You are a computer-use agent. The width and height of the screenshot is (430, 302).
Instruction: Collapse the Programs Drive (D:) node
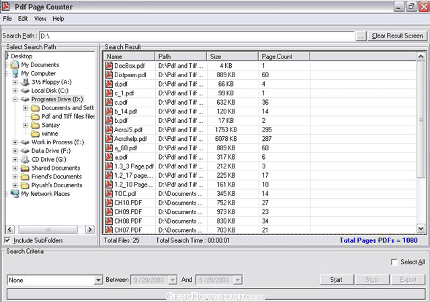[15, 99]
